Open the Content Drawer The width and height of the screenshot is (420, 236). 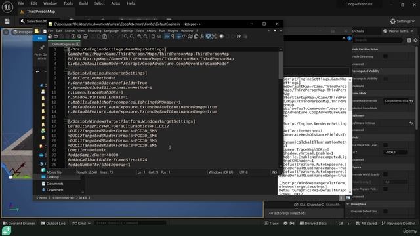click(19, 223)
